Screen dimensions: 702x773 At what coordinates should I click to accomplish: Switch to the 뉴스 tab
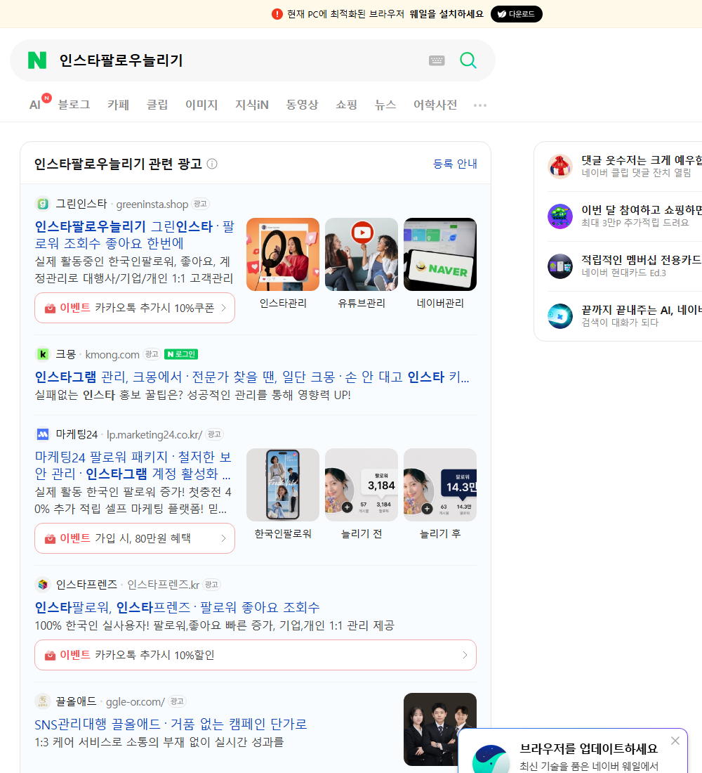(x=385, y=105)
